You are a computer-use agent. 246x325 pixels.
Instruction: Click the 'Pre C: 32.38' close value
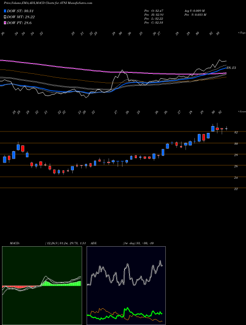(x=154, y=23)
